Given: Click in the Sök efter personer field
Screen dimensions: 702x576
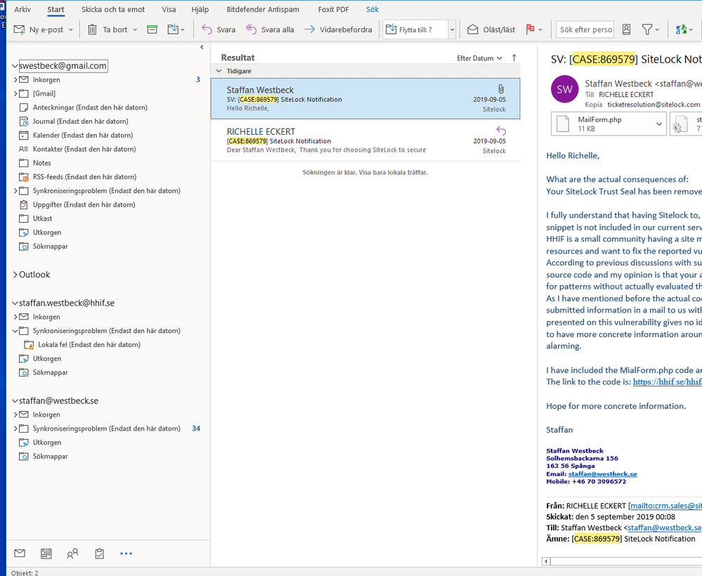Looking at the screenshot, I should tap(585, 30).
